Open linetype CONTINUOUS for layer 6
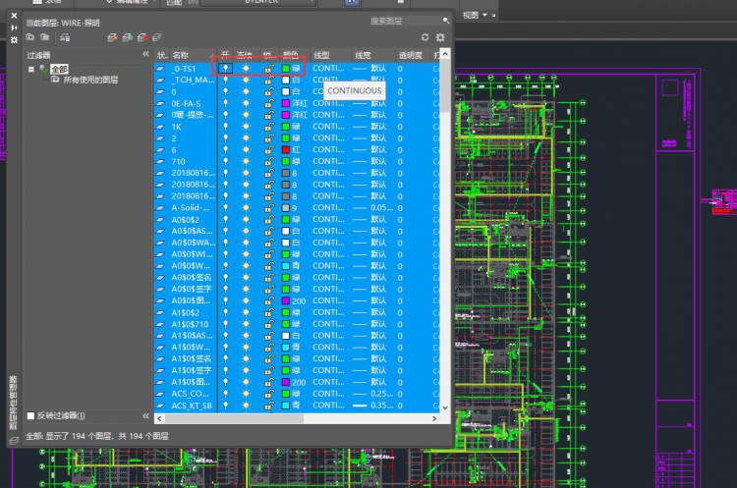This screenshot has height=488, width=737. click(327, 149)
